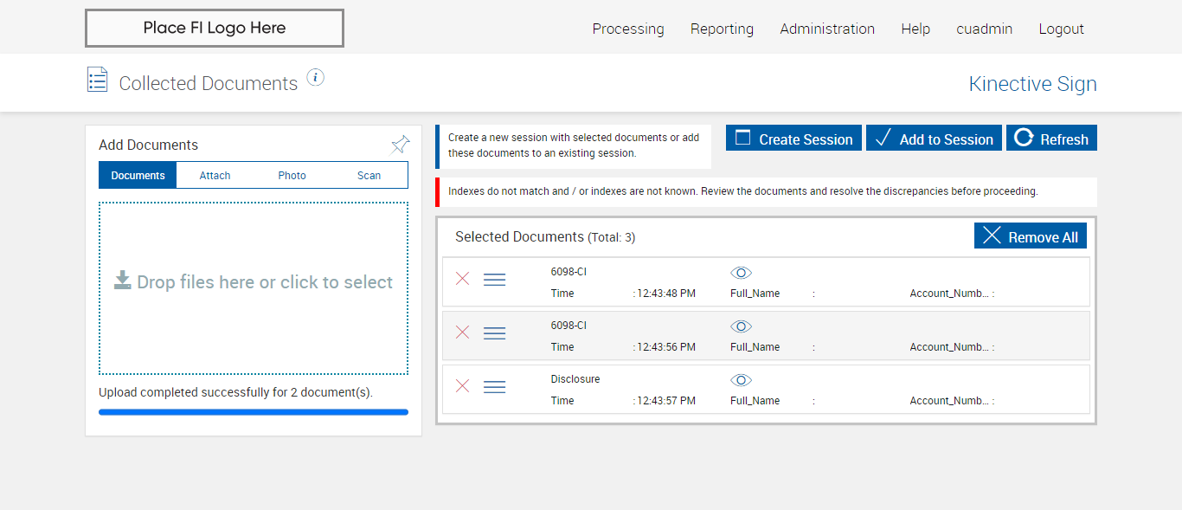Screen dimensions: 1182x510
Task: Remove the second 6098-CI document with X
Action: (463, 332)
